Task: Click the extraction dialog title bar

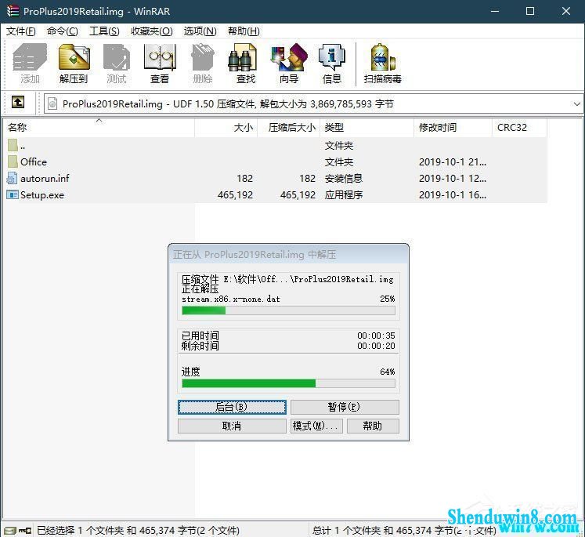Action: point(288,255)
